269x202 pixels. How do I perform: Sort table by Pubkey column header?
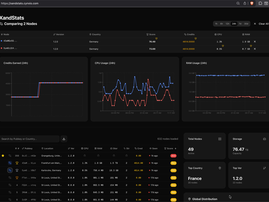27,148
